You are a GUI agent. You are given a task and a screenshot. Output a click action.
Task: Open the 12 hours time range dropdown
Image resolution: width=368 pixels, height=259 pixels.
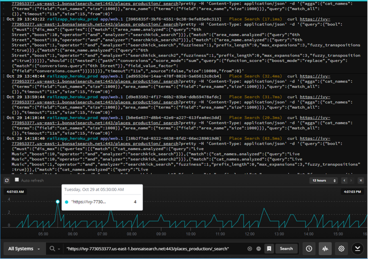[x=324, y=180]
